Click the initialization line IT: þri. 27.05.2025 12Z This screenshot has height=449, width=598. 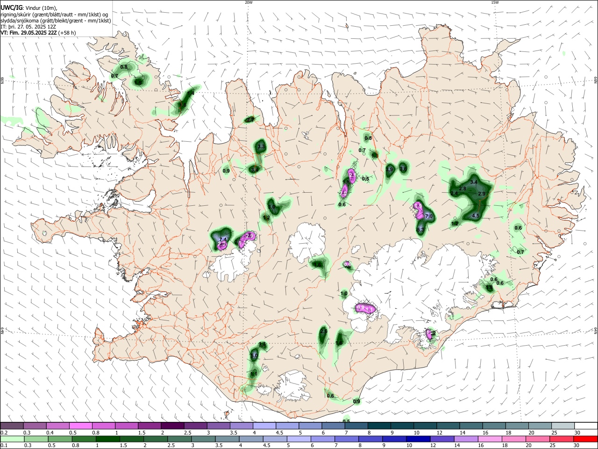point(28,27)
